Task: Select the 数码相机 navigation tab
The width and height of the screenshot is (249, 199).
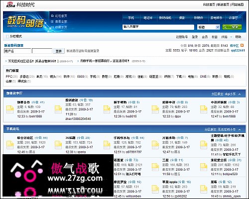Action: 165,18
